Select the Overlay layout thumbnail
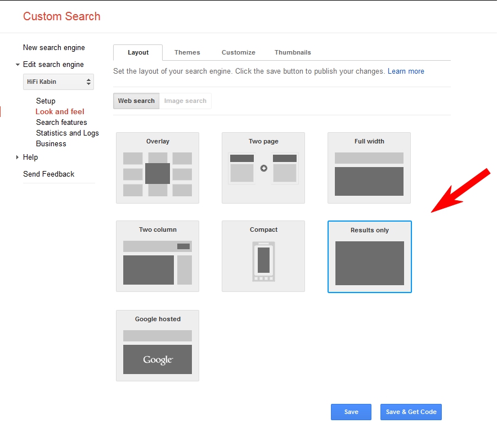502x432 pixels. tap(157, 168)
